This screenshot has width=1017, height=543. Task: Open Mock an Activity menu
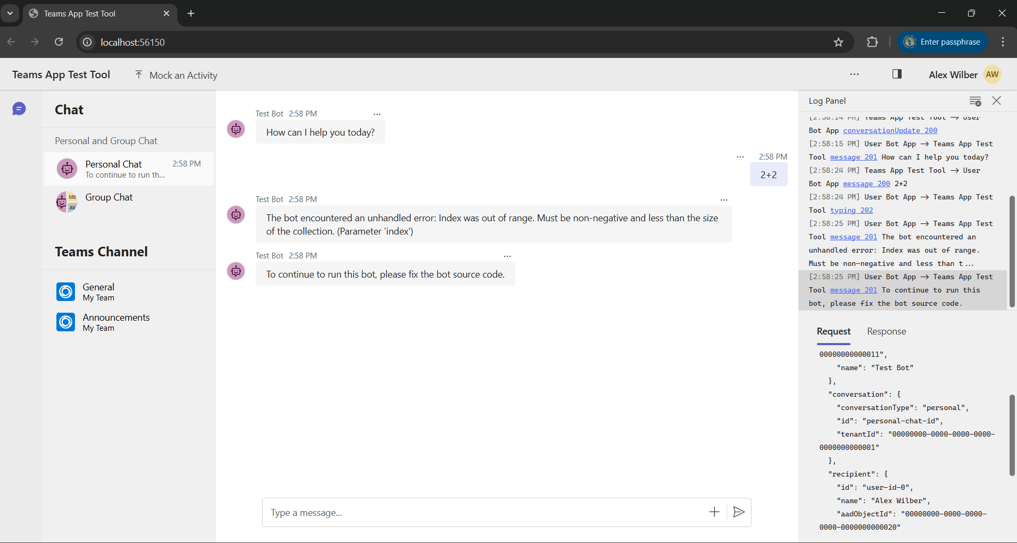click(x=176, y=75)
